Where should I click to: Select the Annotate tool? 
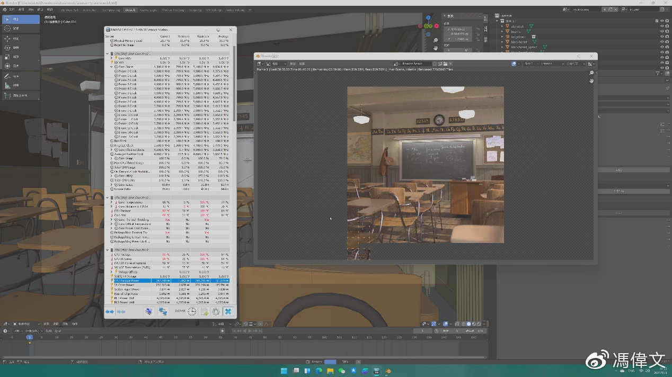point(20,76)
